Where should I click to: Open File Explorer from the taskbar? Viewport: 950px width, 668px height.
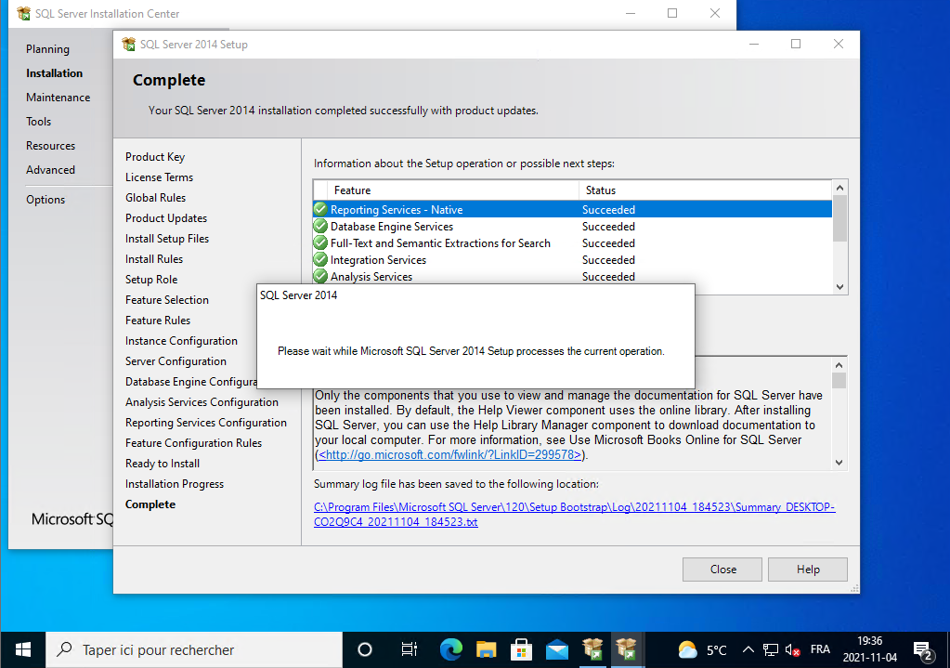(487, 649)
